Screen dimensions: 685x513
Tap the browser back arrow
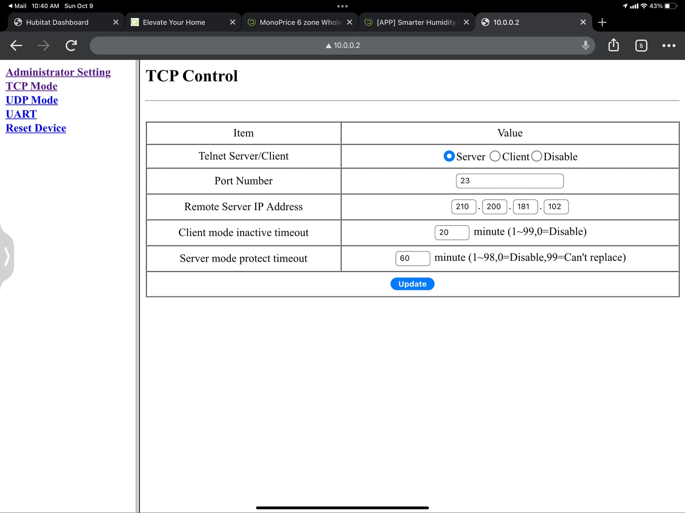pos(16,45)
